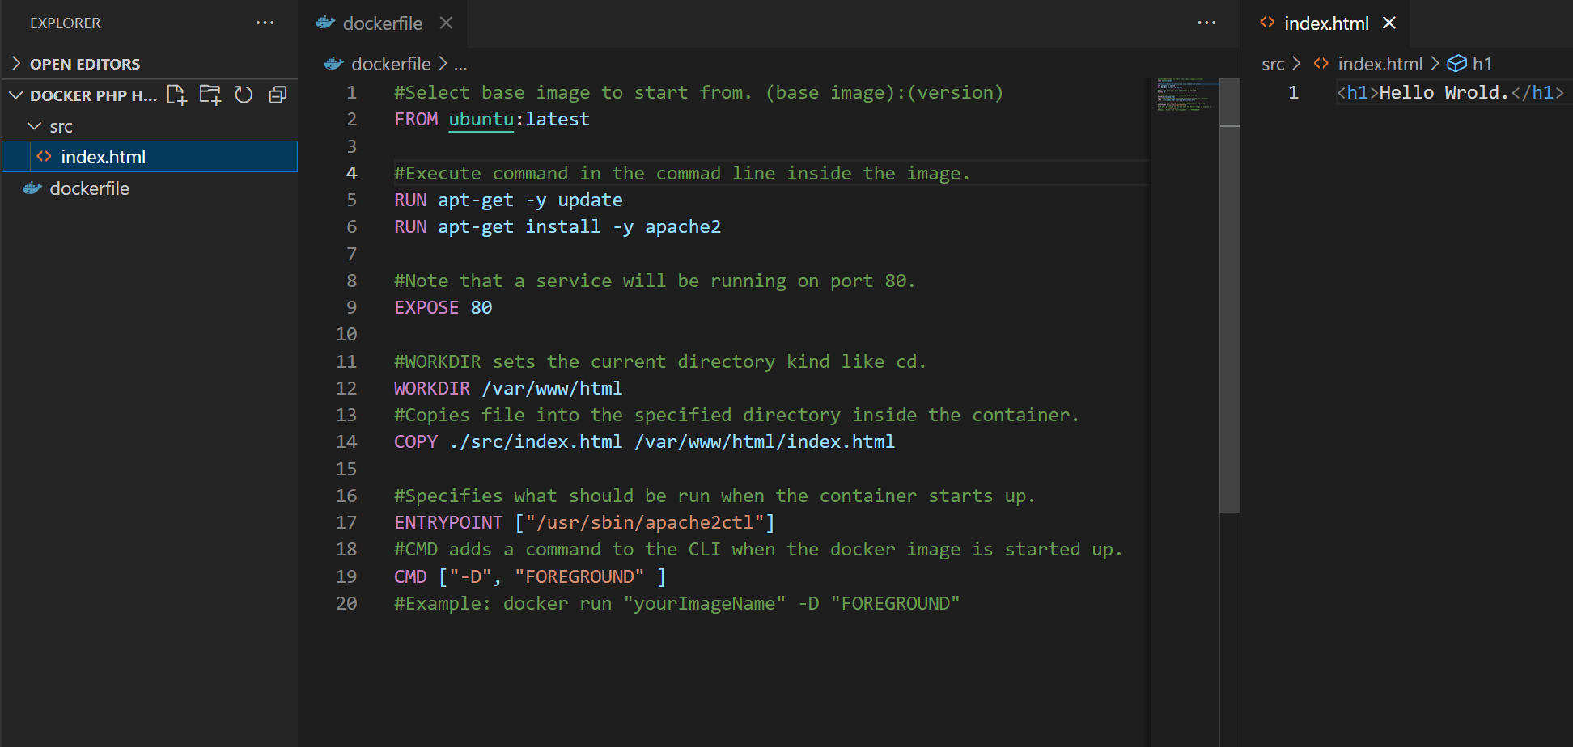Viewport: 1573px width, 747px height.
Task: Close the index.html tab
Action: coord(1389,23)
